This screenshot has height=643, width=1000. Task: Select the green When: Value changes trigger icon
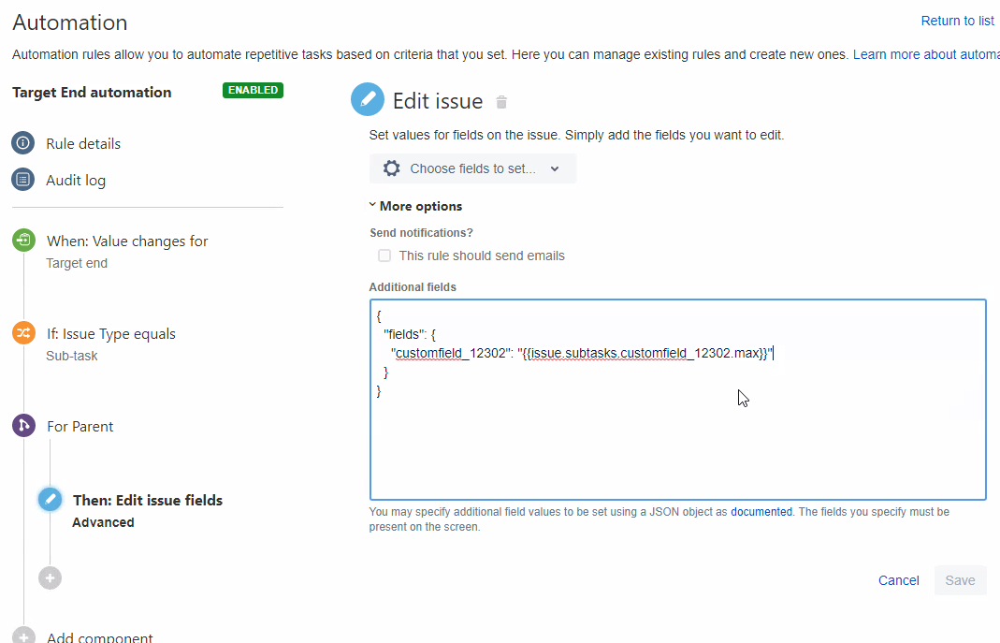(23, 241)
